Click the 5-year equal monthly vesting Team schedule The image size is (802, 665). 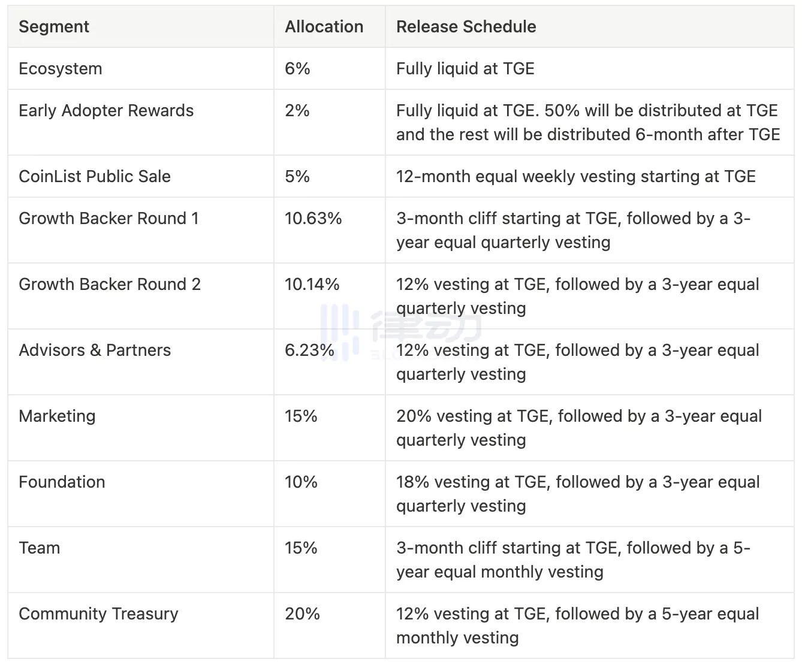pos(573,560)
